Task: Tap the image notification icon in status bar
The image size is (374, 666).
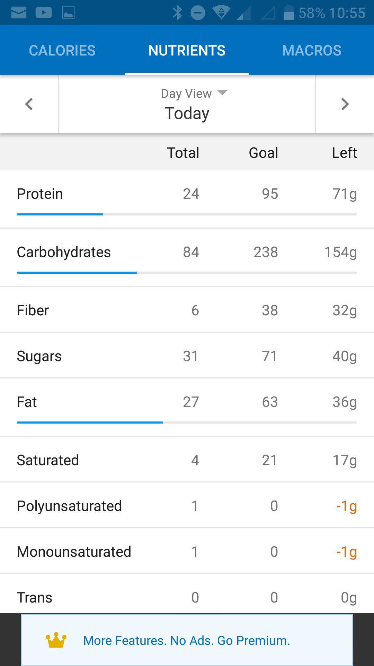Action: (68, 13)
